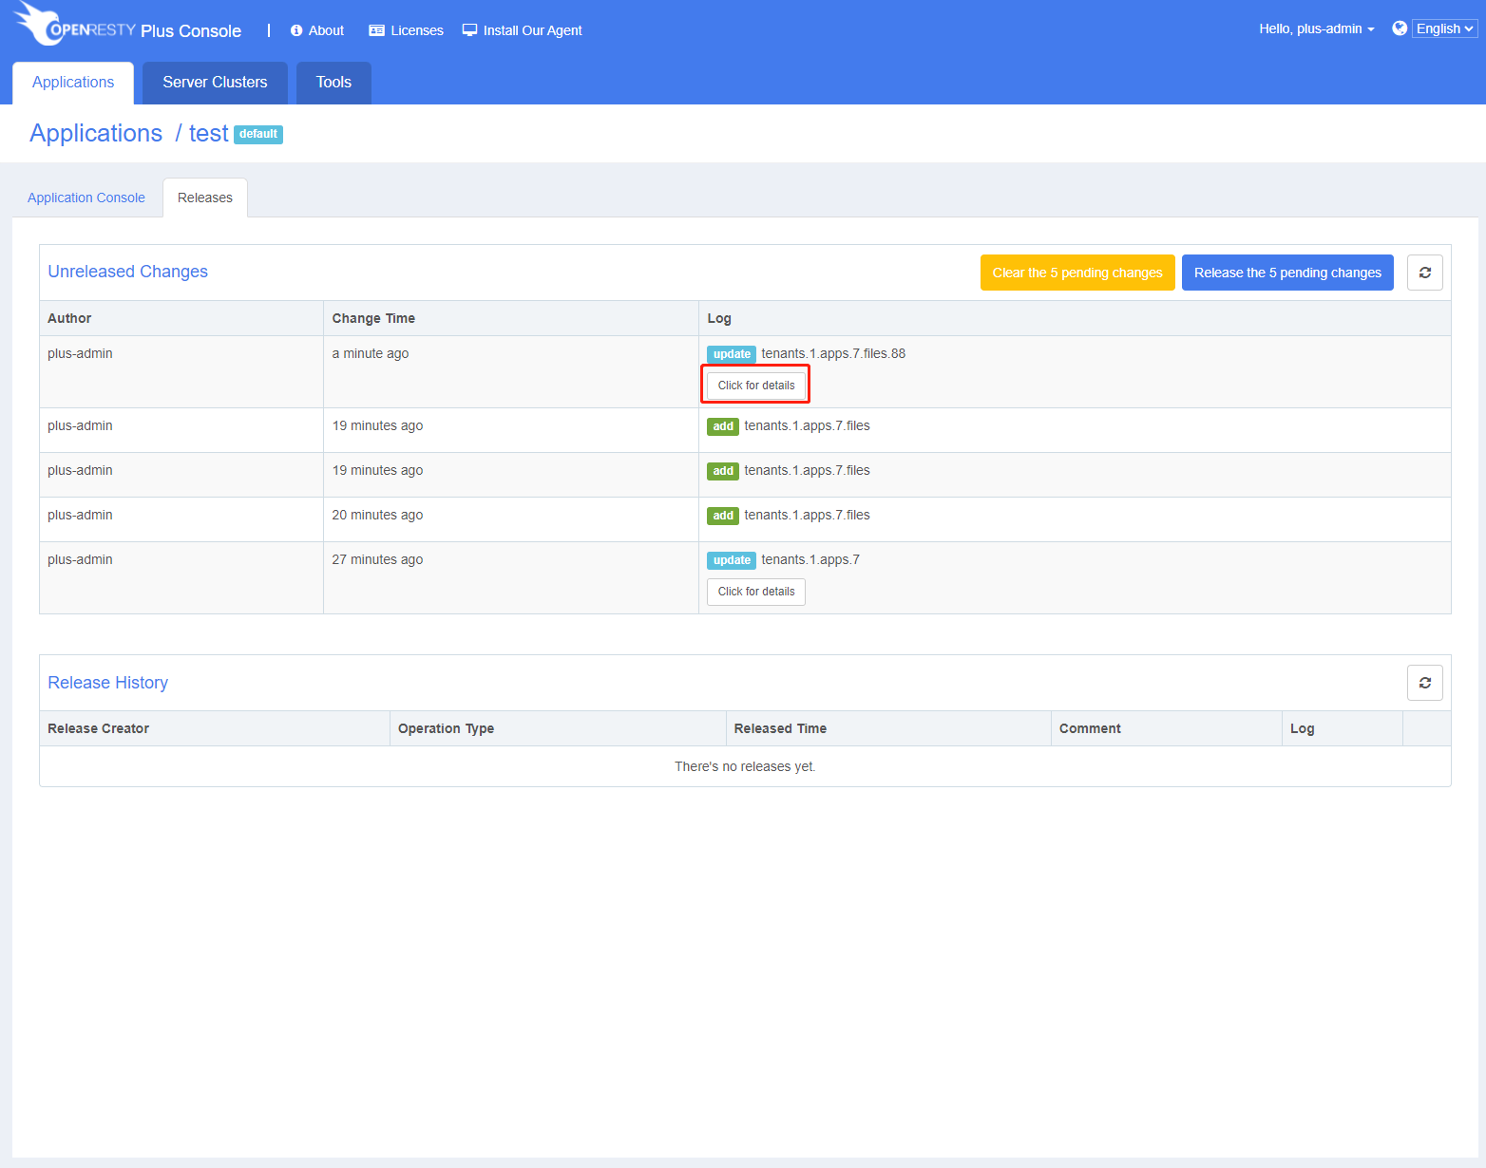This screenshot has width=1486, height=1168.
Task: Click the Applications breadcrumb heading
Action: point(96,133)
